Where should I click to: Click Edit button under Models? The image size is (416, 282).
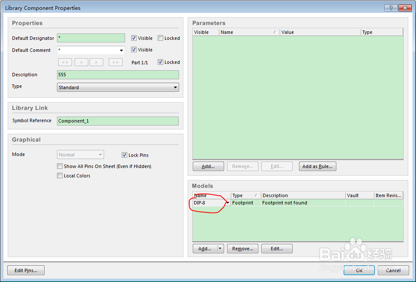click(277, 249)
